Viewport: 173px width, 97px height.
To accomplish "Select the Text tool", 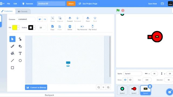I will point(20,53).
